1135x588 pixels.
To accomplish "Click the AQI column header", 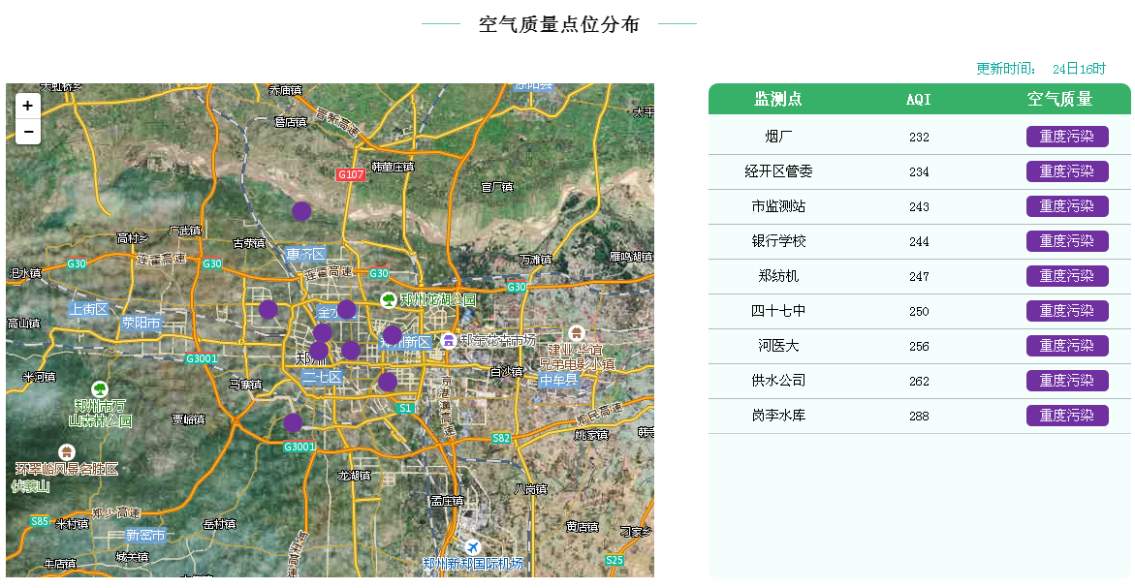I will pyautogui.click(x=918, y=99).
